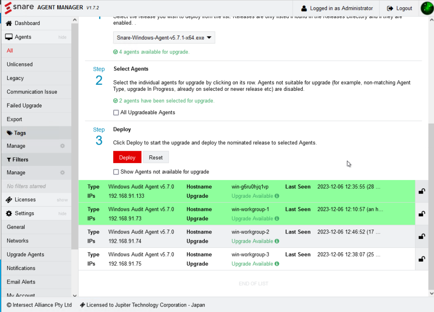Click the Filters funnel icon
Screen dimensions: 434x312
click(9, 160)
